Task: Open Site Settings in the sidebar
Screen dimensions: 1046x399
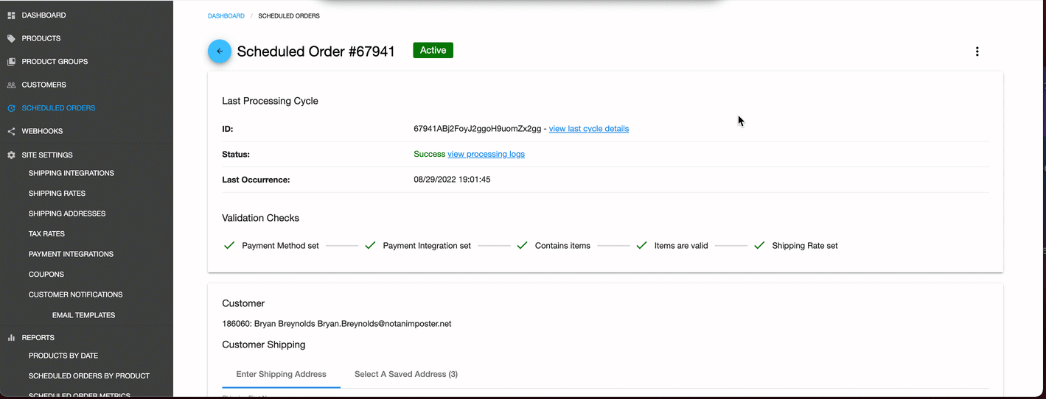Action: coord(47,155)
